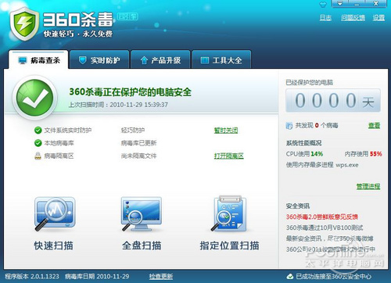Click the 病毒隔离区 lock icon

click(x=38, y=156)
